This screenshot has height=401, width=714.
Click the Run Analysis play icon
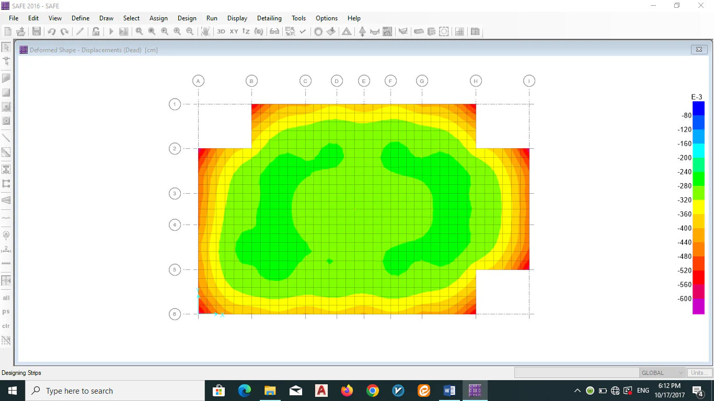coord(111,32)
